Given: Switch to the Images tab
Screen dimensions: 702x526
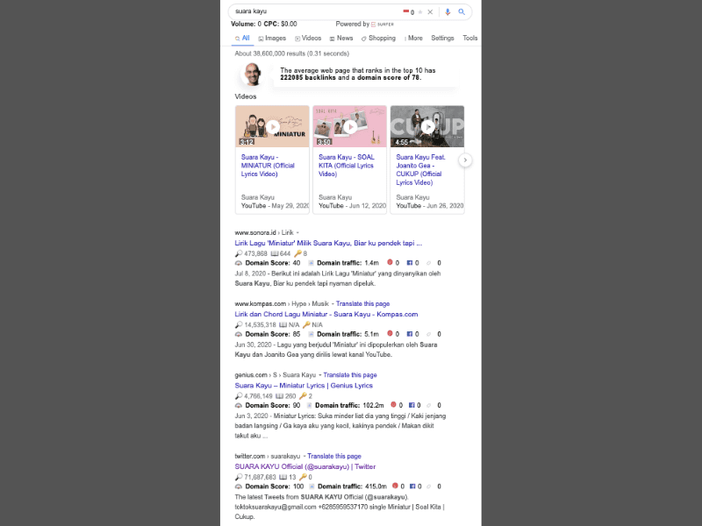Looking at the screenshot, I should (272, 39).
